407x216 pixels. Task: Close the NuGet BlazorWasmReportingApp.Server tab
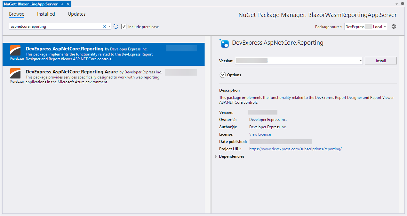point(68,4)
